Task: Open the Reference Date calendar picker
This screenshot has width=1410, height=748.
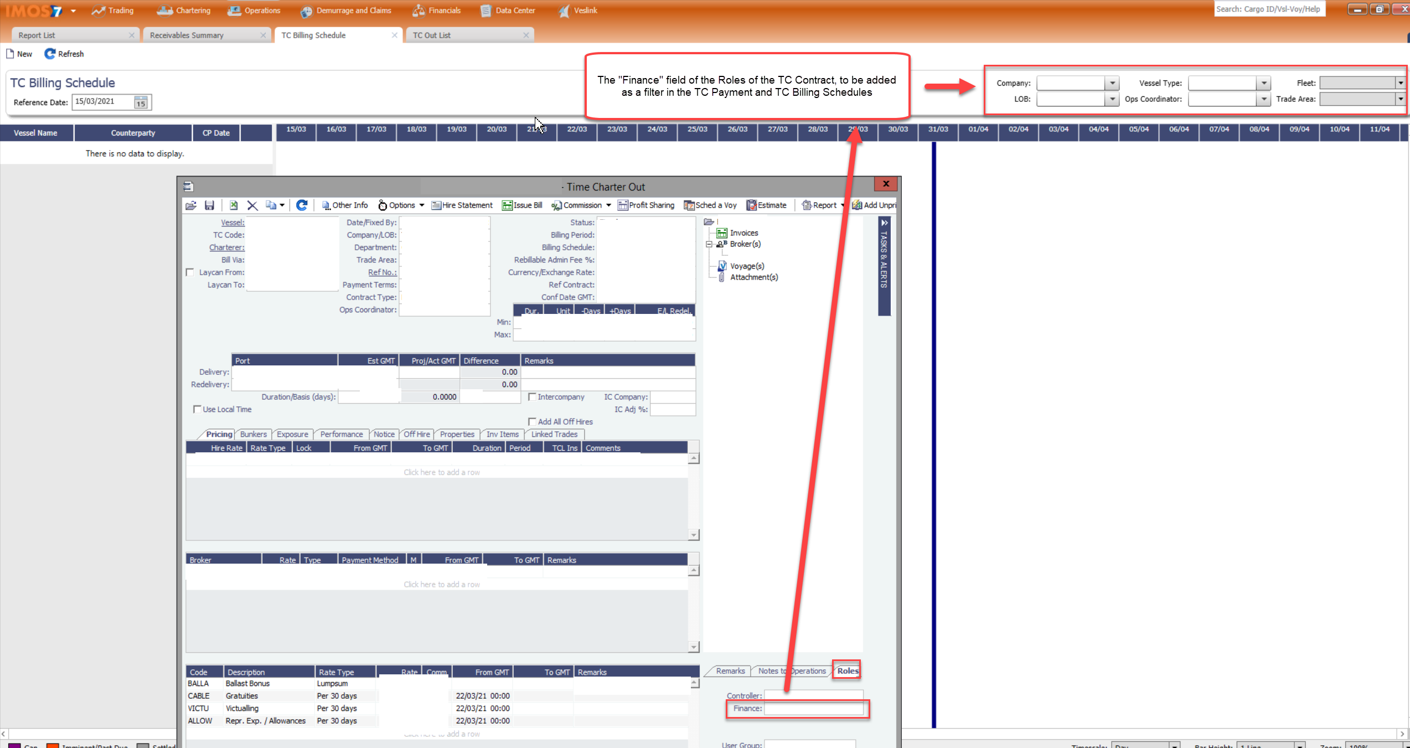Action: (141, 102)
